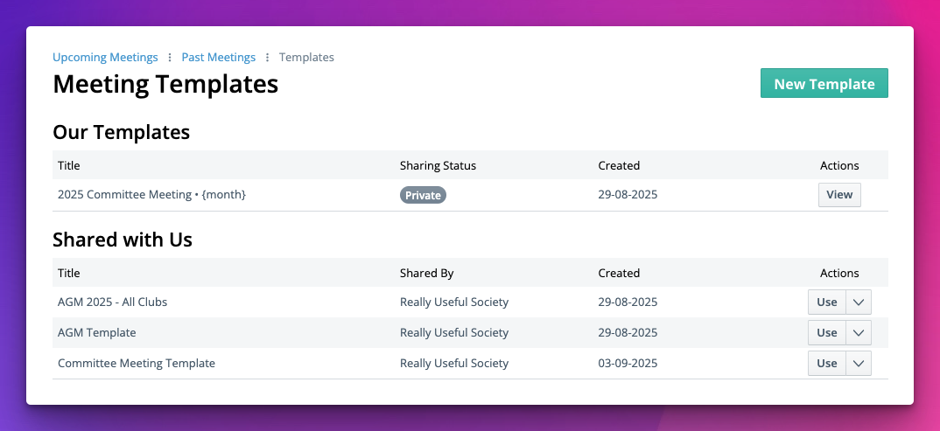View the 2025 Committee Meeting template
940x431 pixels.
(838, 195)
